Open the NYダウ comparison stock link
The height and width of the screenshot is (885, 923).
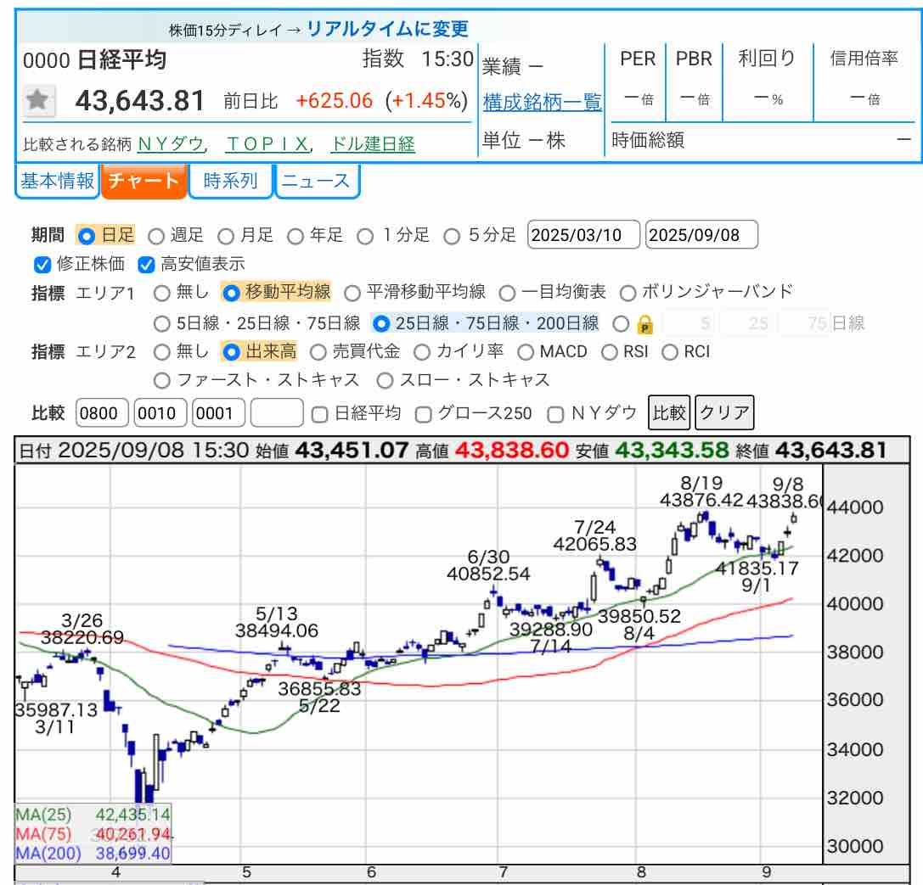pyautogui.click(x=171, y=144)
